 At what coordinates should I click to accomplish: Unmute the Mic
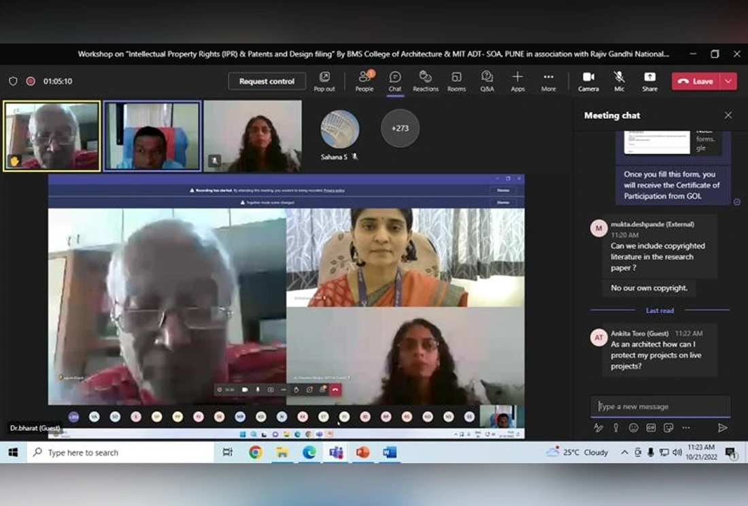(619, 81)
